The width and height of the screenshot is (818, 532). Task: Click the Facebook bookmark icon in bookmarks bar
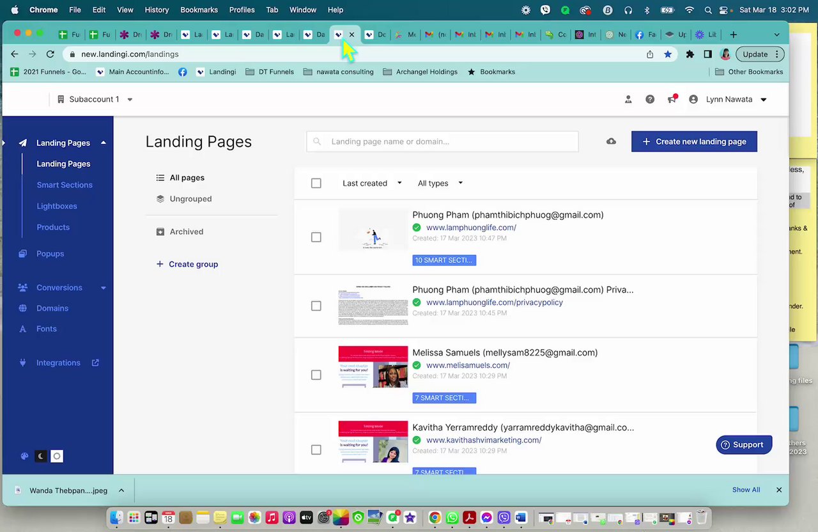pos(183,72)
